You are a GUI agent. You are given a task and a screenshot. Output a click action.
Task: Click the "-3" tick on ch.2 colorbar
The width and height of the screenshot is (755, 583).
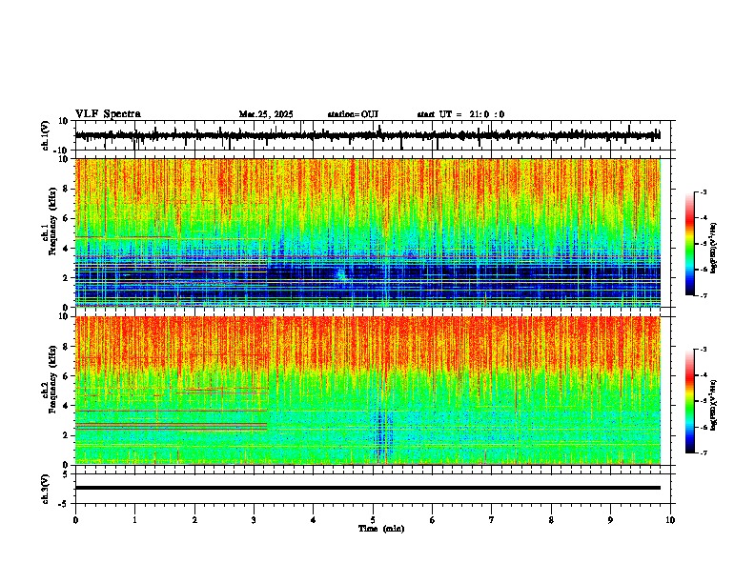[x=703, y=350]
